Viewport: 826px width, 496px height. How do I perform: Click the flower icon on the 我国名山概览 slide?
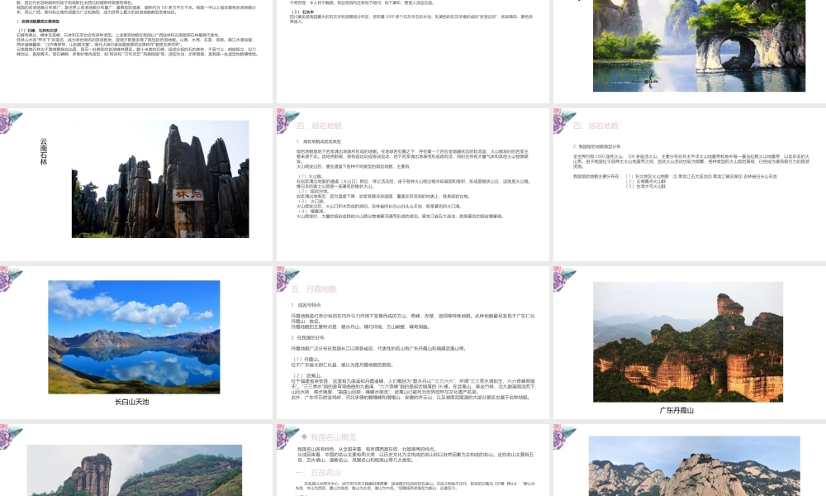point(287,436)
